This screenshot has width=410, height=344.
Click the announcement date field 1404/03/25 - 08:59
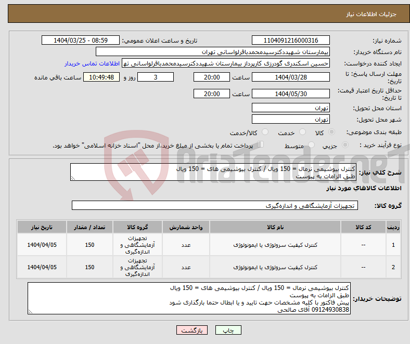(x=81, y=40)
